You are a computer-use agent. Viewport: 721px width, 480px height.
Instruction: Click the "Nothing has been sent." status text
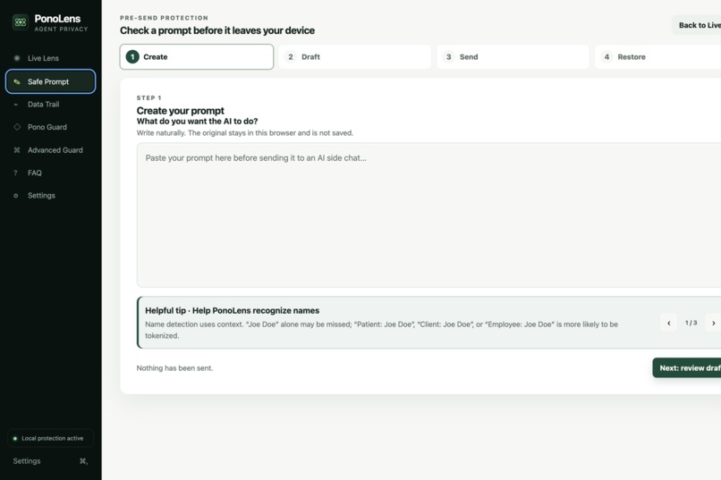pyautogui.click(x=174, y=368)
